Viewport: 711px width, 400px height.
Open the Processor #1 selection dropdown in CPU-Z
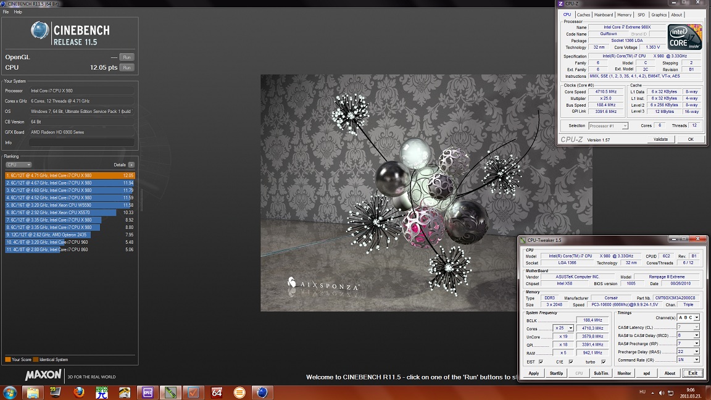(x=608, y=126)
